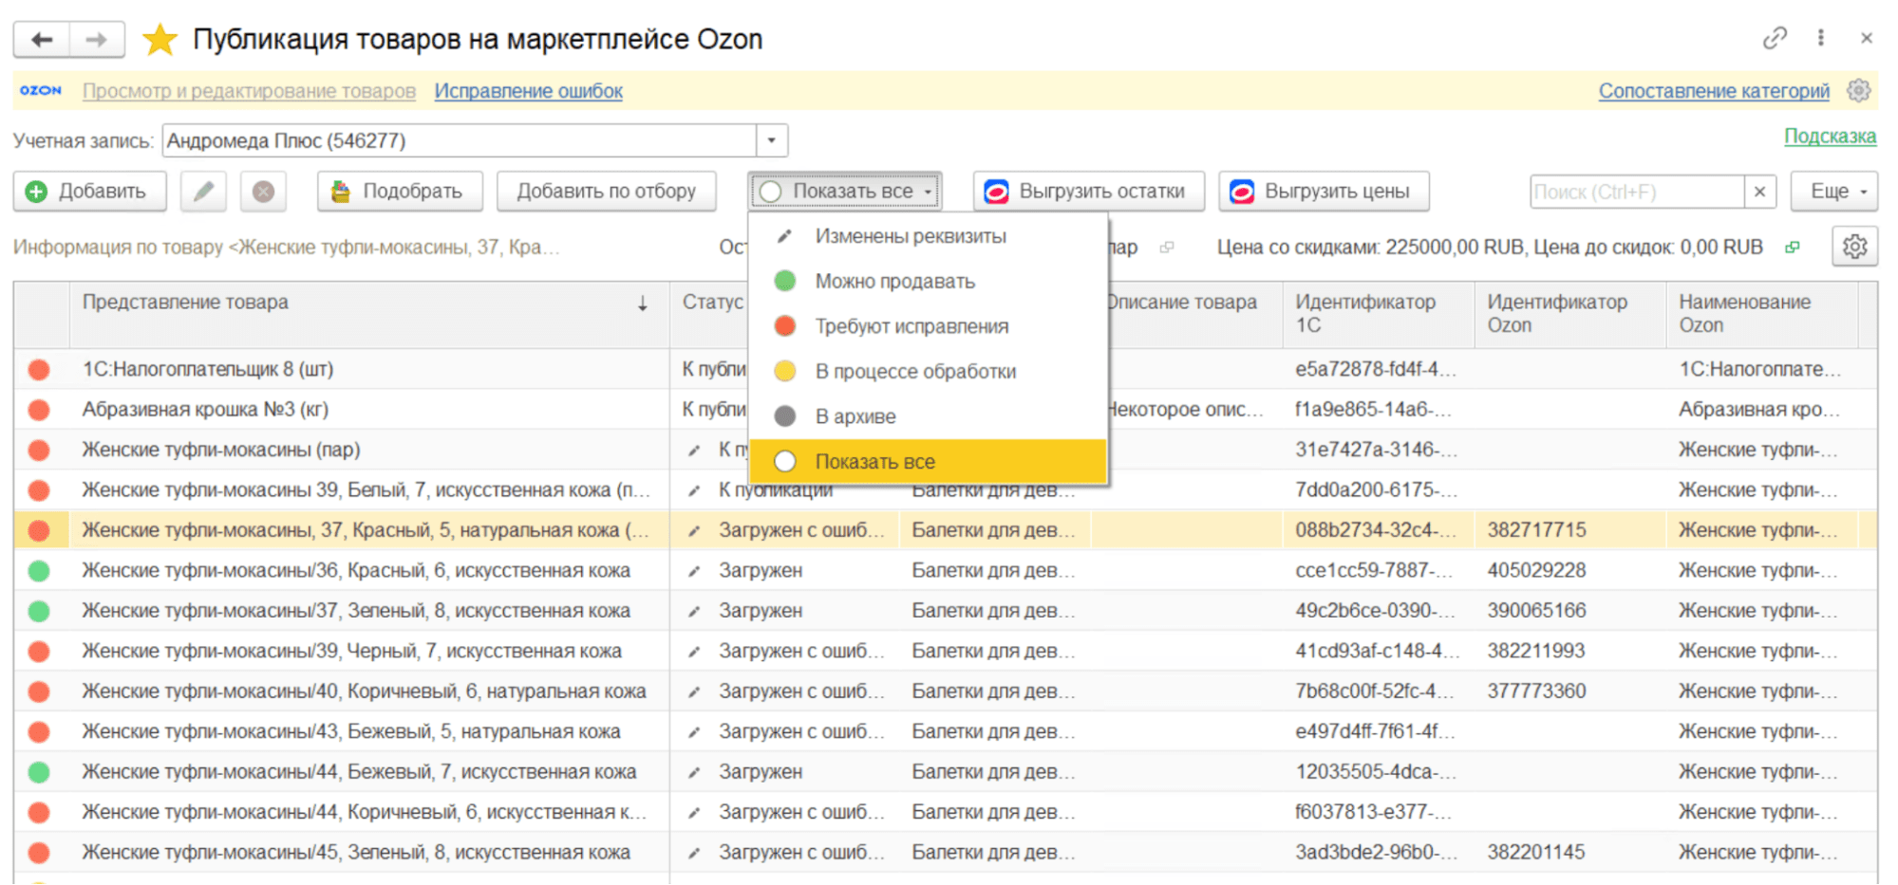Pick the В архиве filter option
Image resolution: width=1898 pixels, height=885 pixels.
click(x=855, y=416)
